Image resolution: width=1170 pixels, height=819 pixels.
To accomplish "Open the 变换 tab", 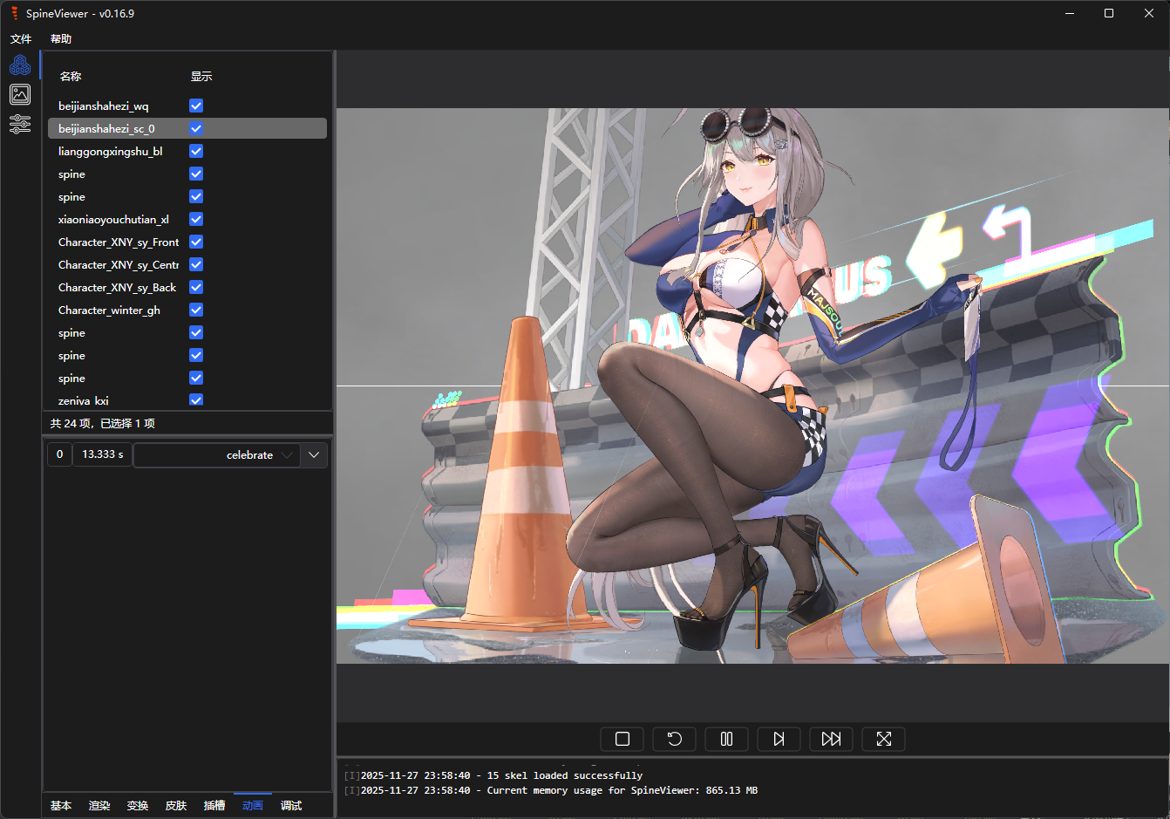I will point(138,806).
